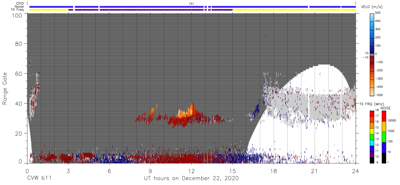Click x-axis tick label 9
The height and width of the screenshot is (185, 400).
pos(150,171)
